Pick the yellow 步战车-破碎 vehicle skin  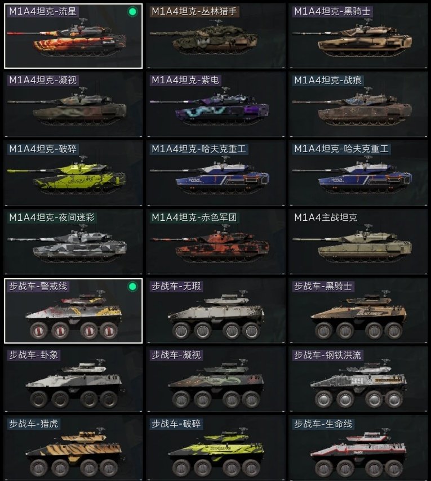[216, 448]
